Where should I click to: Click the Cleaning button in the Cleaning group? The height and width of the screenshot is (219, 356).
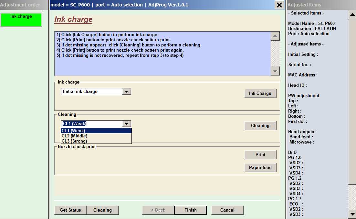(260, 125)
